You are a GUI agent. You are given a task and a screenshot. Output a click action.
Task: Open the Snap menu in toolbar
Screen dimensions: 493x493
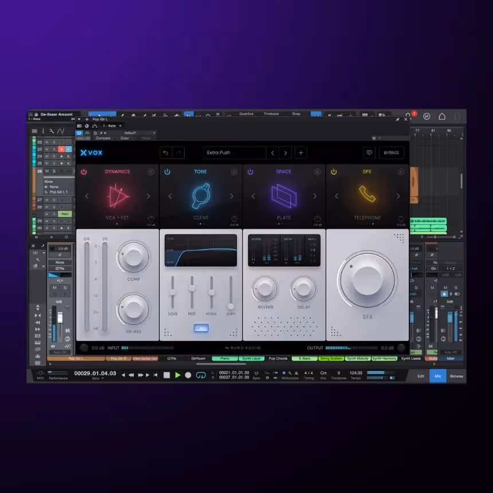click(x=296, y=114)
